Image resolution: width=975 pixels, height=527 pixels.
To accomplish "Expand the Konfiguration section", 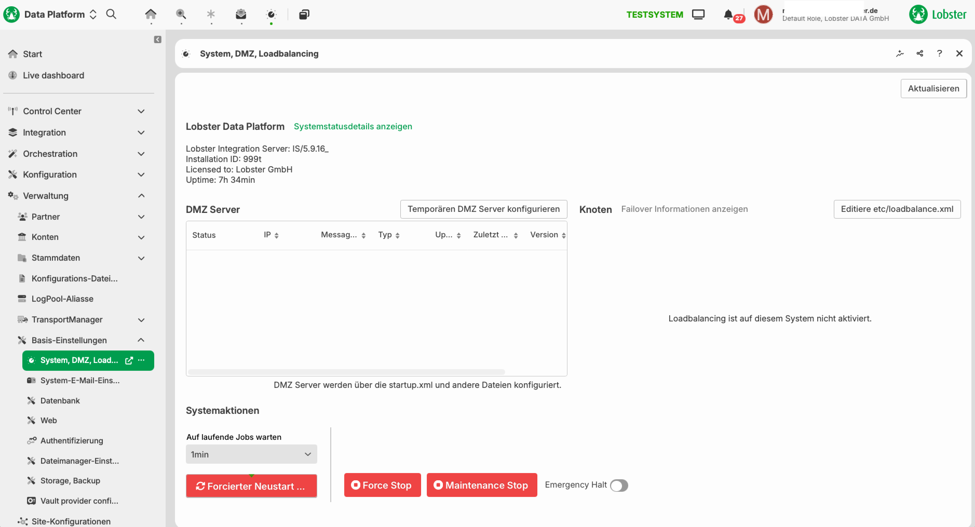I will point(141,174).
